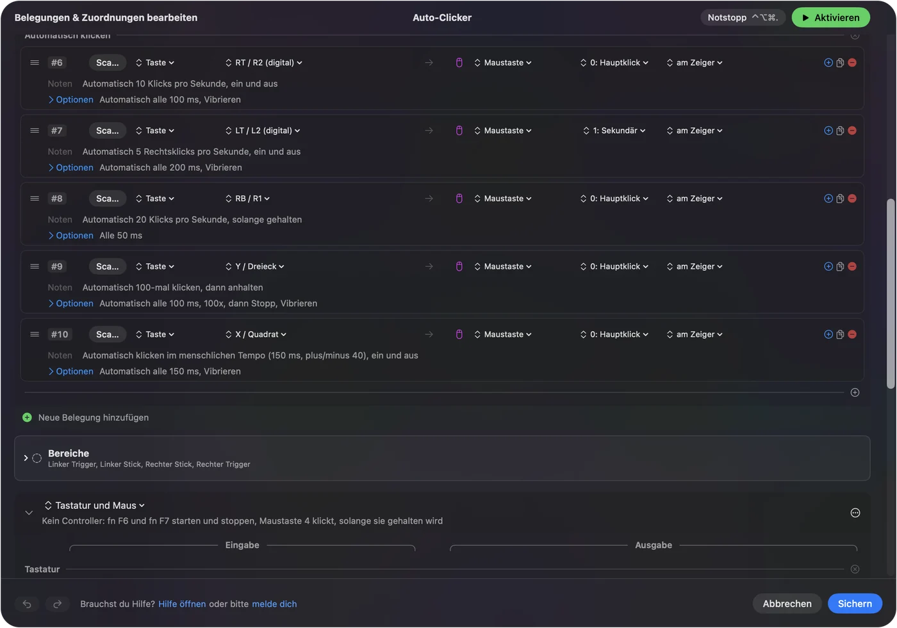Click the Abbrechen button
The image size is (897, 628).
(x=787, y=604)
